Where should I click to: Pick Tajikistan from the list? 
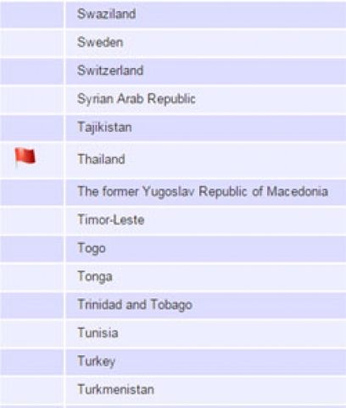pos(104,127)
